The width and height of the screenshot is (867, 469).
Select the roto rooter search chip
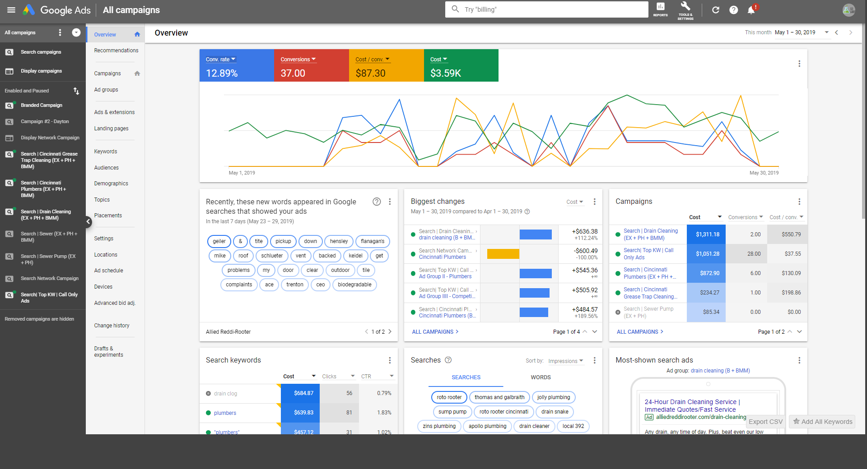[x=449, y=397]
